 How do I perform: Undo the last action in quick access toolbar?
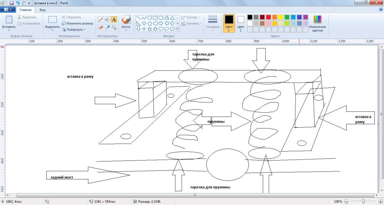(18, 3)
